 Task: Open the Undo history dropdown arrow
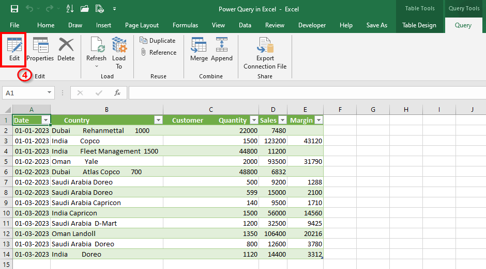click(38, 9)
